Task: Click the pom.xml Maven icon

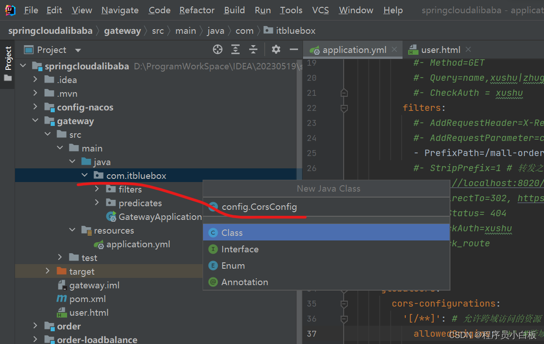Action: 62,298
